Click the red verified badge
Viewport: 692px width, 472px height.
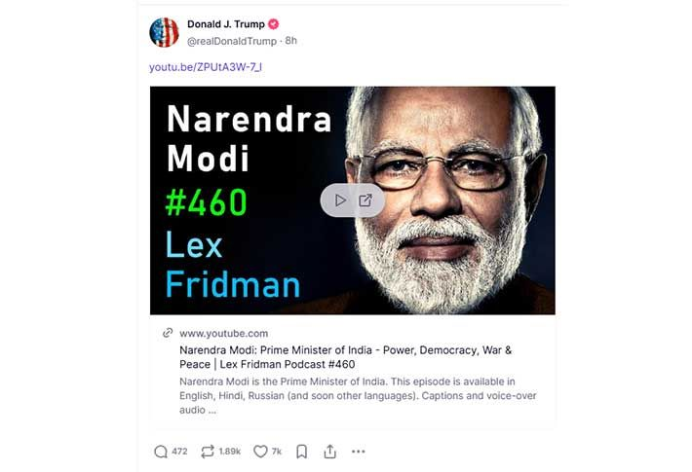[x=274, y=23]
